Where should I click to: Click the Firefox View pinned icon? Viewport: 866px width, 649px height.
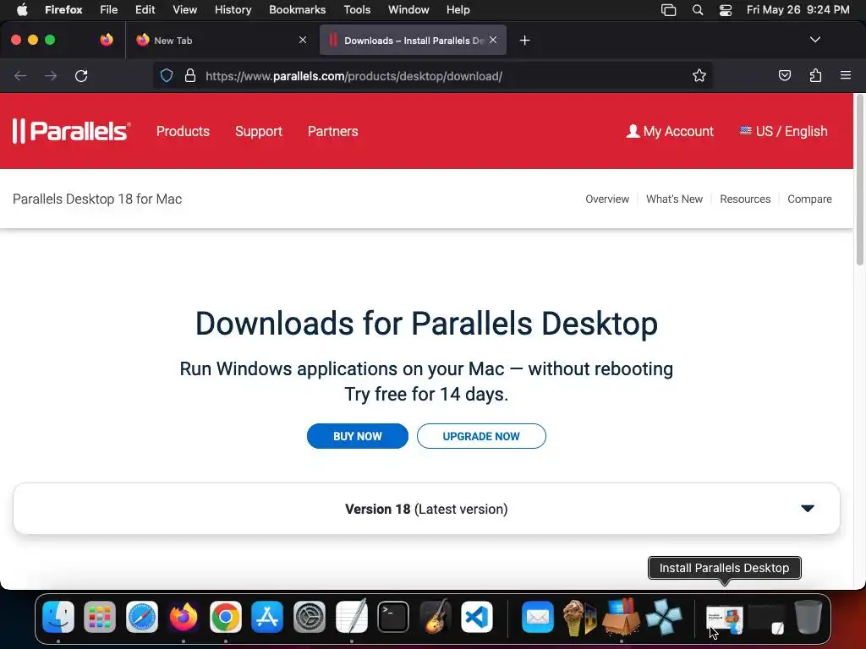point(107,40)
